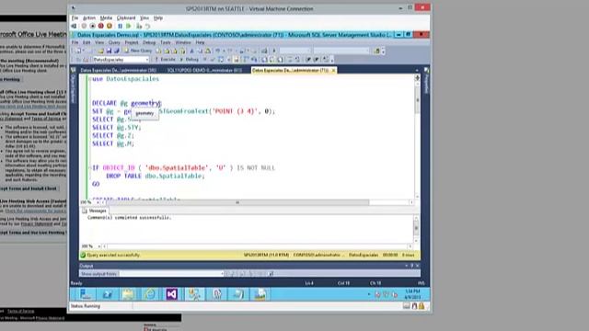This screenshot has height=331, width=589.
Task: Click the Save All icon in SSMS toolbar
Action: (117, 51)
